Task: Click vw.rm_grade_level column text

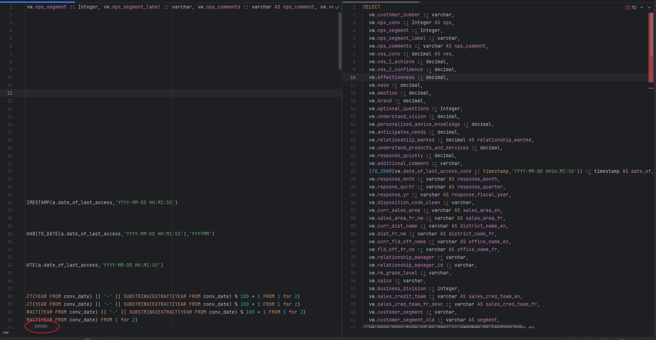Action: (x=393, y=273)
